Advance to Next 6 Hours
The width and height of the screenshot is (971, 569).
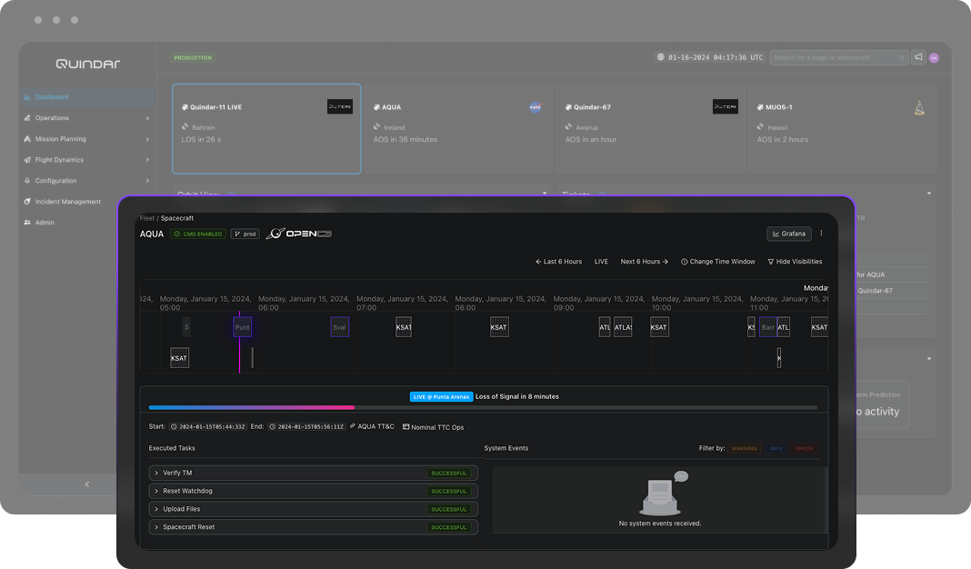coord(644,261)
